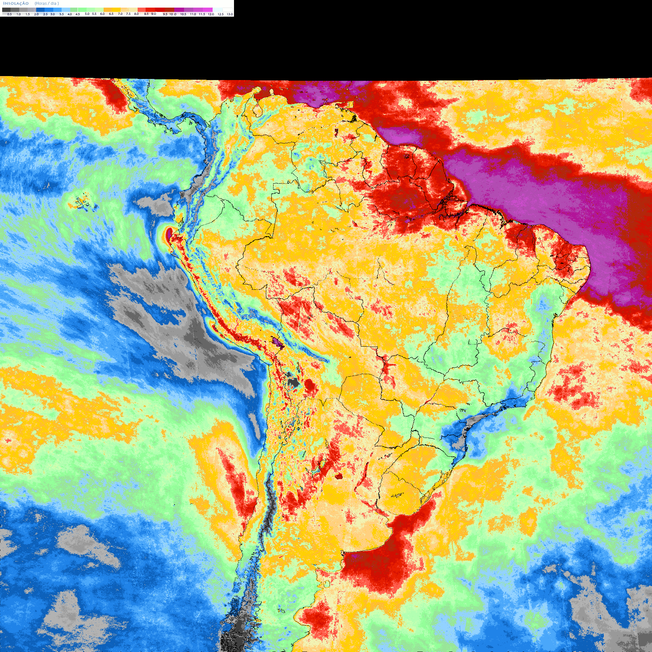652x652 pixels.
Task: Choose the dark purple swatch above 10.5
Action: (x=179, y=10)
